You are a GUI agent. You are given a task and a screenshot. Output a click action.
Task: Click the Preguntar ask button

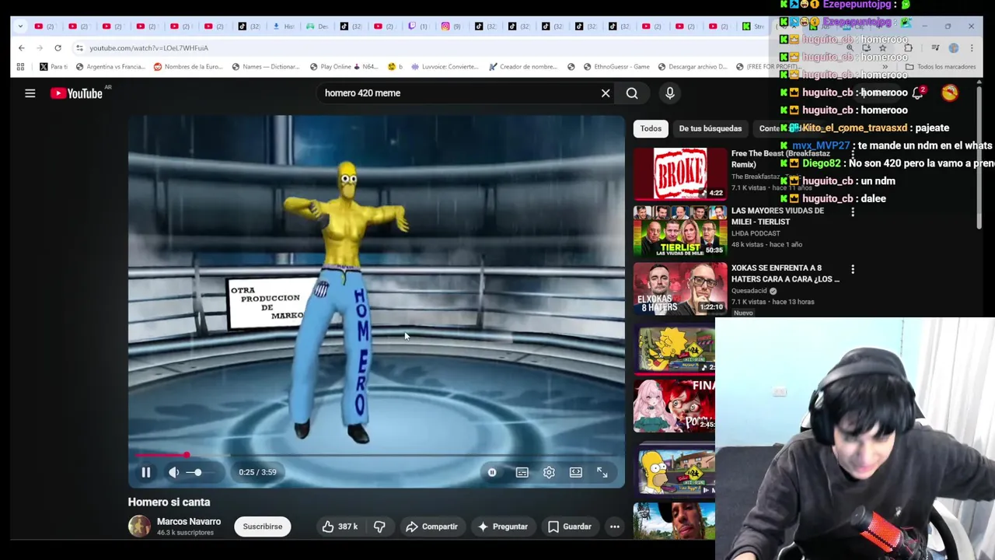click(x=503, y=527)
